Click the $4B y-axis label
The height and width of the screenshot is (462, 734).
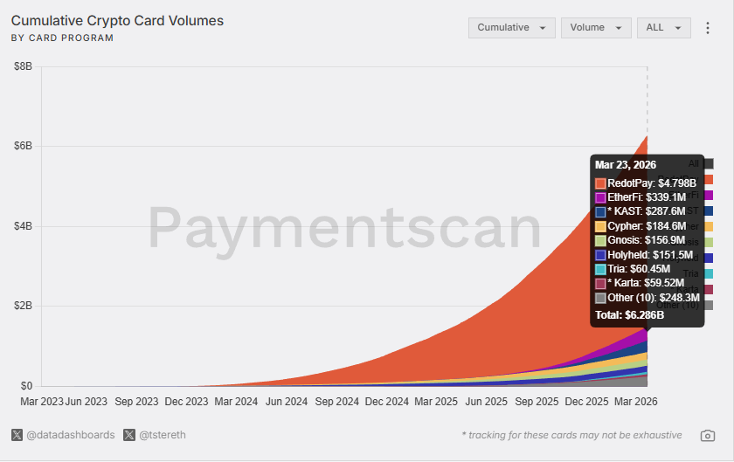(23, 226)
